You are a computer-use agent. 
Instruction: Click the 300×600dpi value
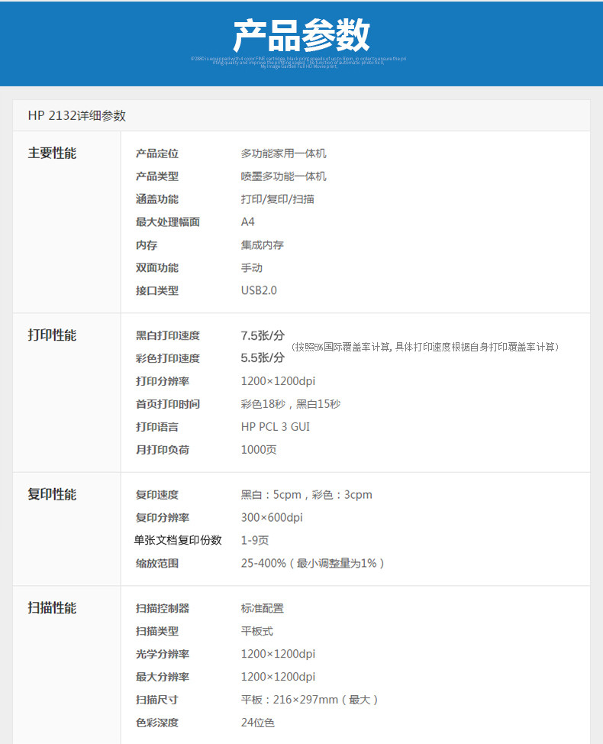click(x=272, y=517)
